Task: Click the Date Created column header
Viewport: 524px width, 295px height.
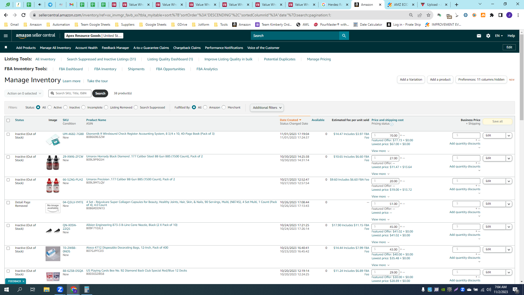Action: (x=289, y=120)
